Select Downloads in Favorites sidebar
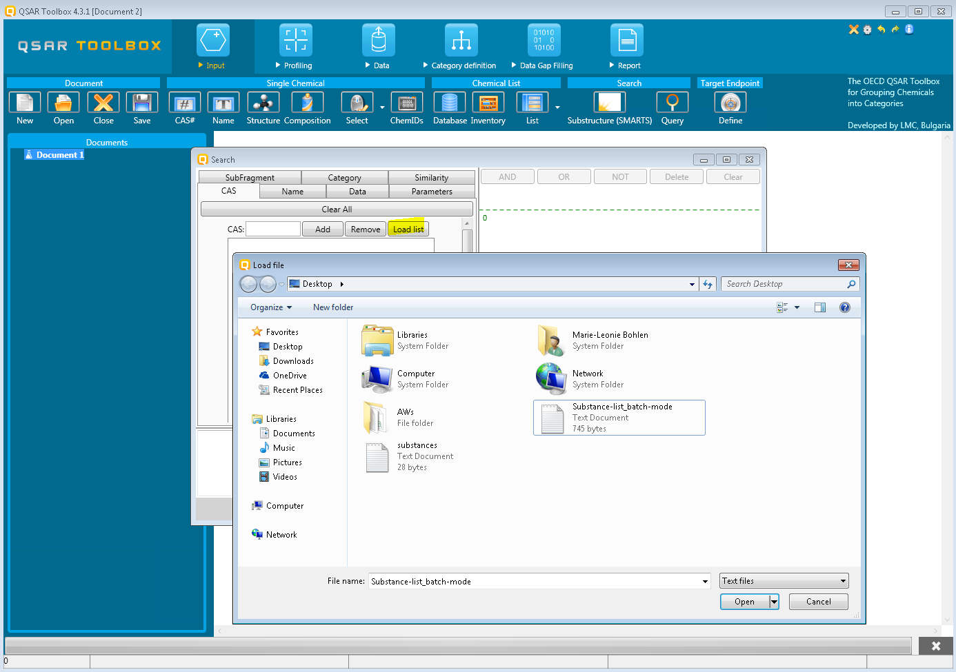 [293, 361]
